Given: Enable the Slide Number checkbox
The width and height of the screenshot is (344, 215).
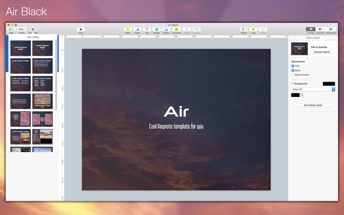Looking at the screenshot, I should pyautogui.click(x=293, y=75).
